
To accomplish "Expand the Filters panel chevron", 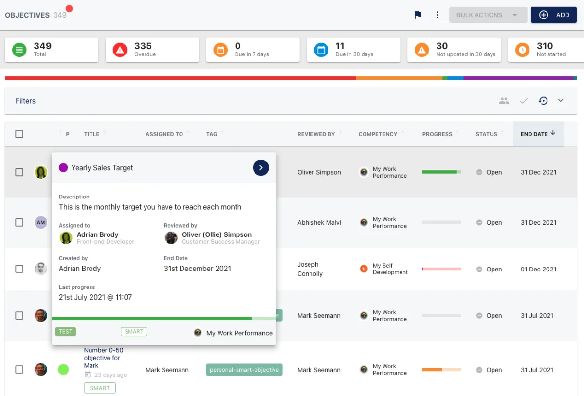I will point(561,101).
